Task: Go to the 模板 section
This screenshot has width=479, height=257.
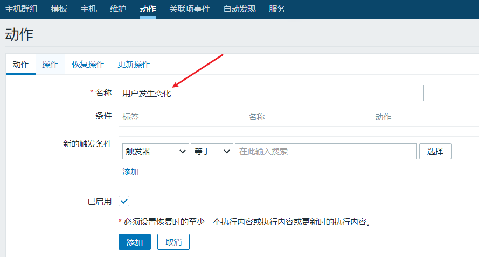Action: coord(59,9)
